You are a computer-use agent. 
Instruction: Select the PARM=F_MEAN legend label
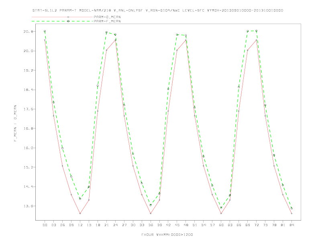pyautogui.click(x=107, y=21)
